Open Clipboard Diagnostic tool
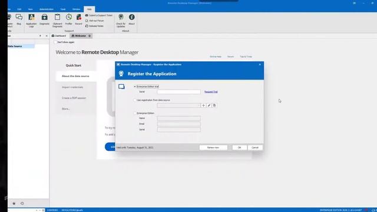This screenshot has height=212, width=377. [57, 21]
